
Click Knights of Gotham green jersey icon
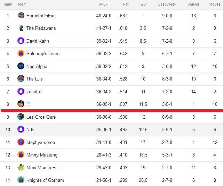point(21,180)
